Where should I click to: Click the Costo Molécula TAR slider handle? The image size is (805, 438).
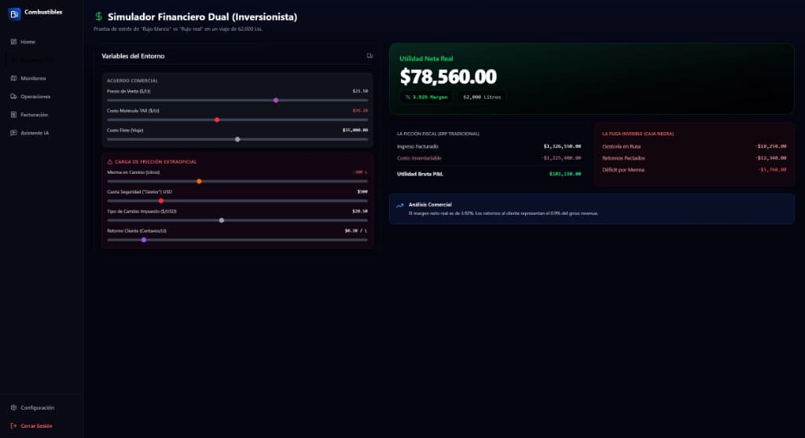217,120
